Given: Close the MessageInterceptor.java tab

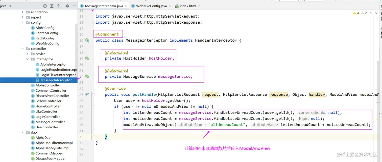Looking at the screenshot, I should (126, 6).
